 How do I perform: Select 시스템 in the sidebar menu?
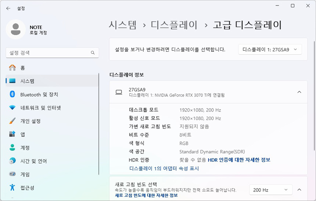[x=27, y=81]
